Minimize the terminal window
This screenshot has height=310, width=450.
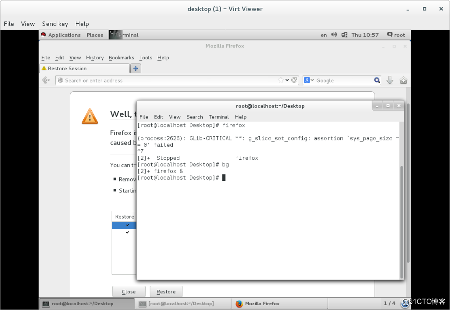coord(377,106)
